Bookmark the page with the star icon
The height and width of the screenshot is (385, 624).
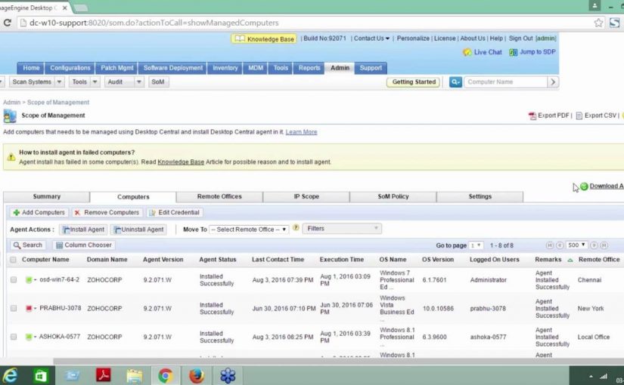[598, 23]
